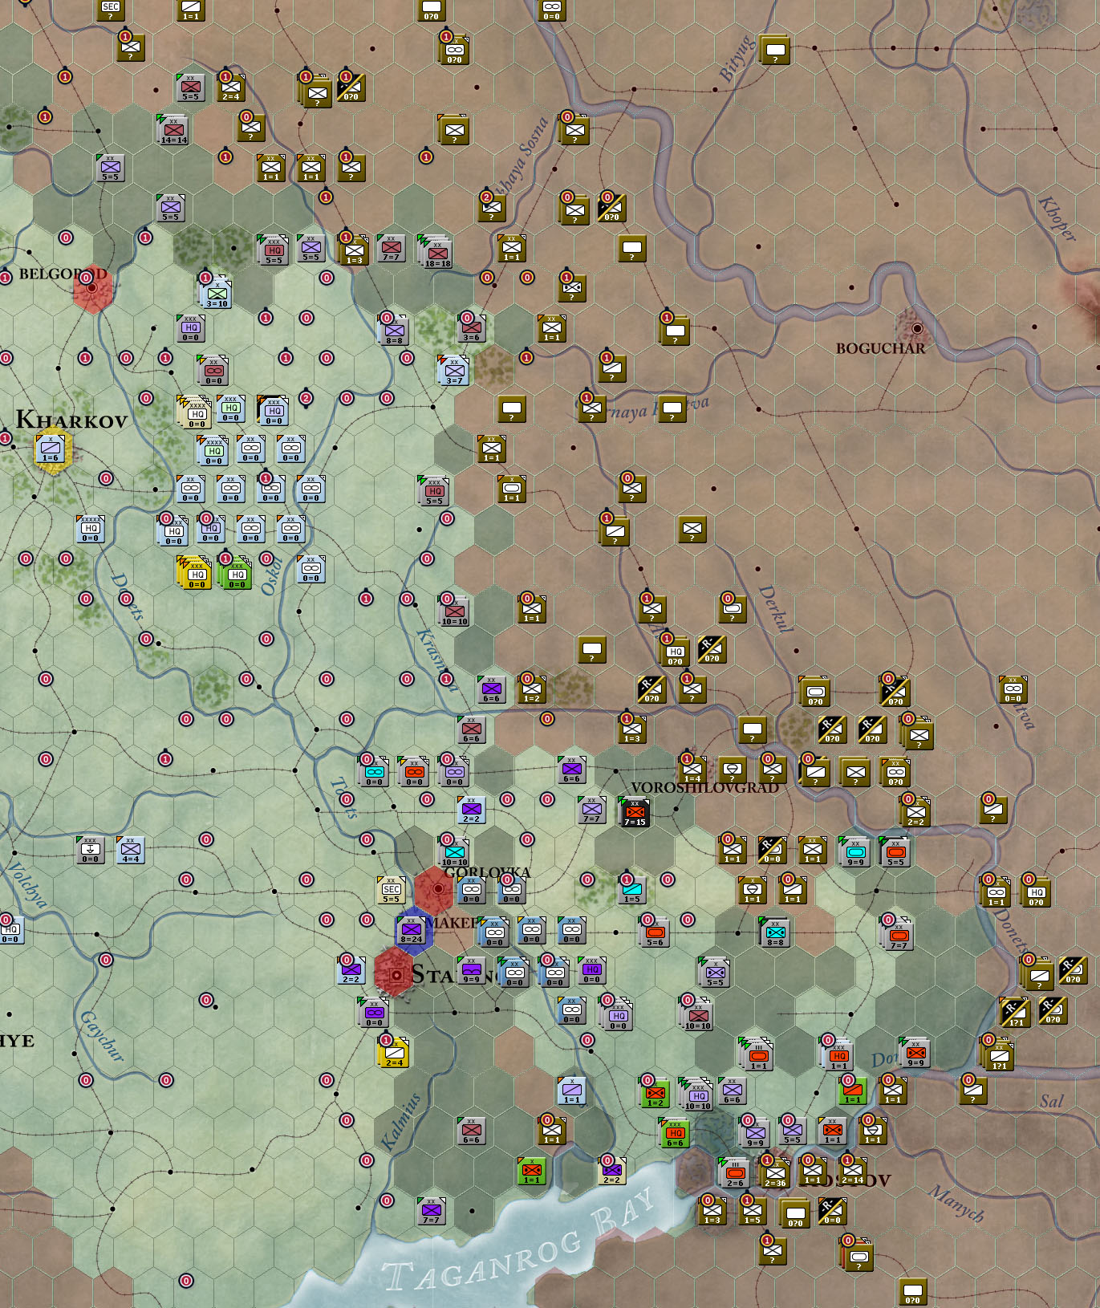1100x1308 pixels.
Task: Select the black diagonal 1?1 Soviet counter
Action: click(1016, 1012)
